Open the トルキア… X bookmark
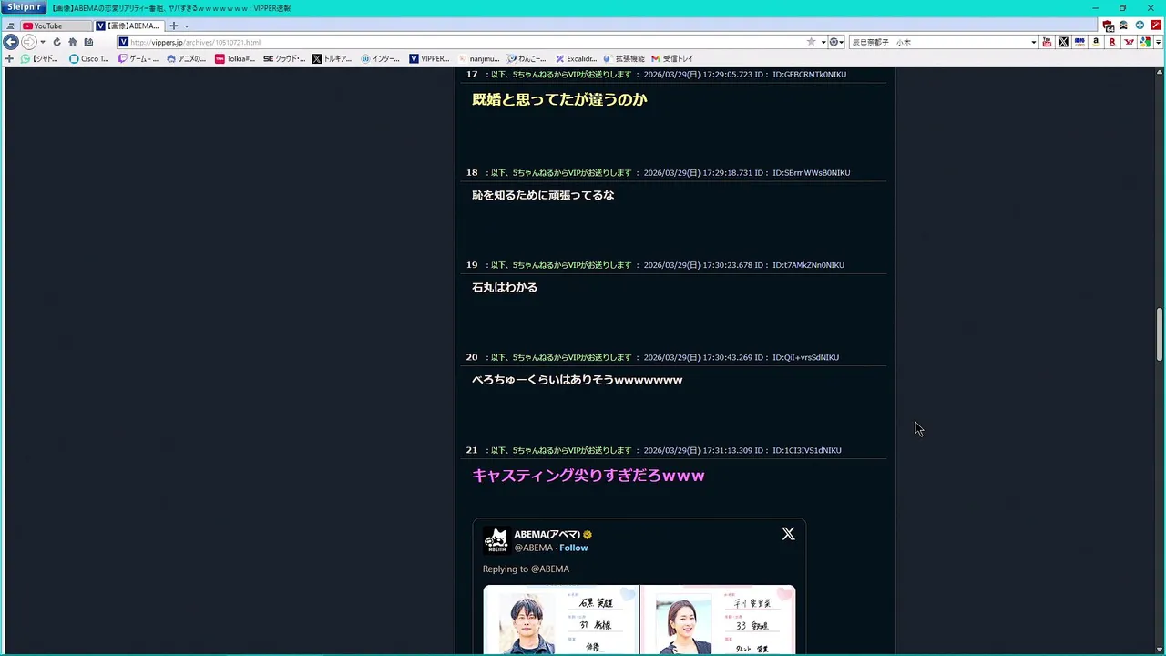Image resolution: width=1166 pixels, height=656 pixels. point(332,58)
